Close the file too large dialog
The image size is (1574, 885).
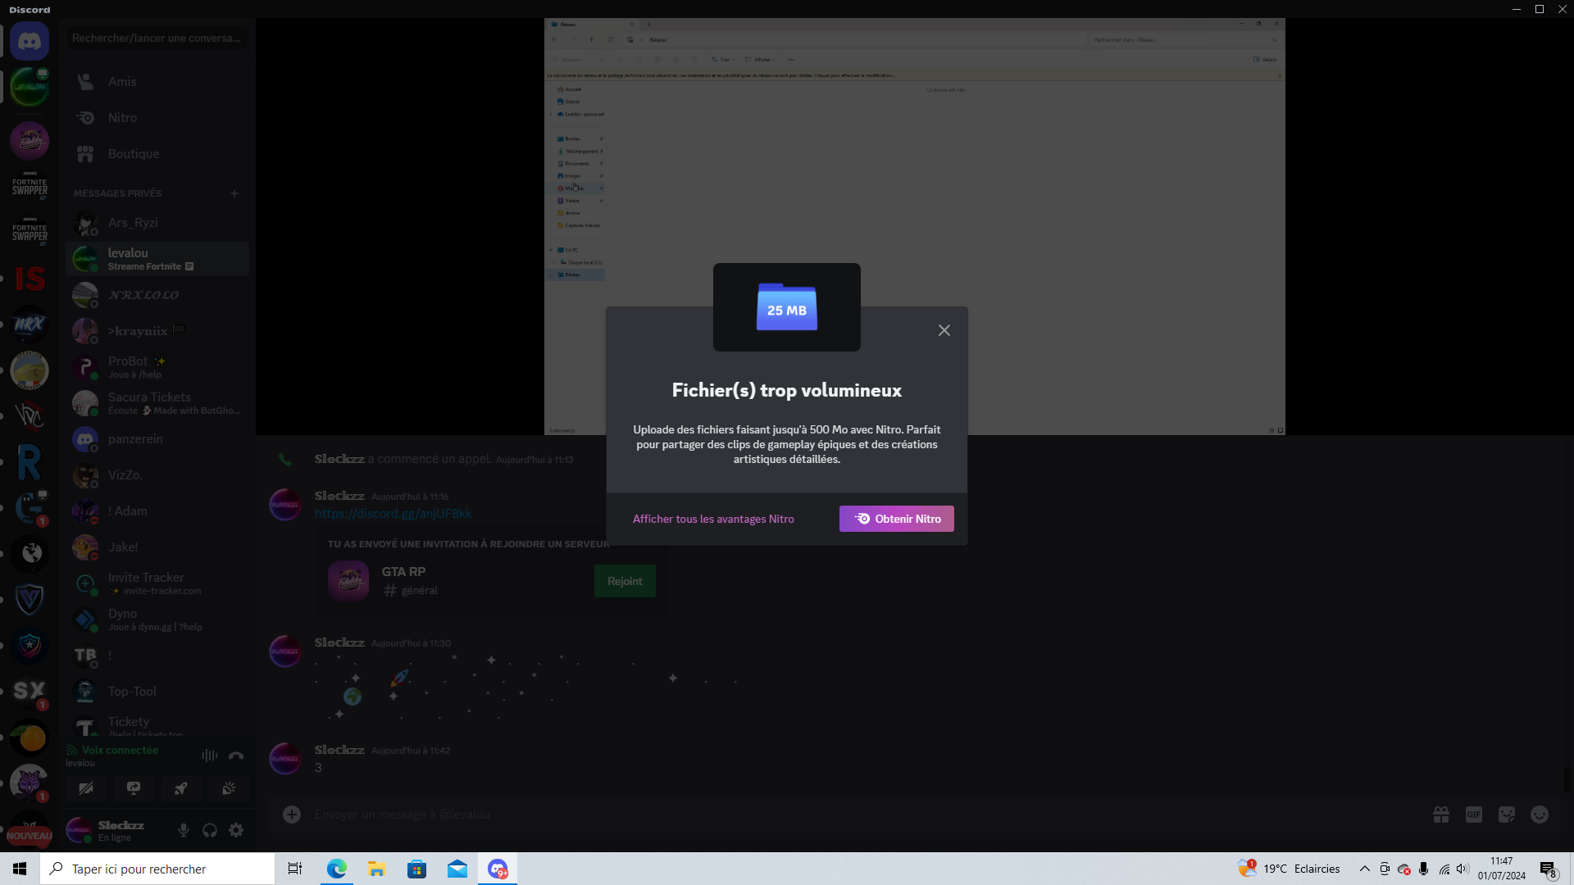[944, 330]
